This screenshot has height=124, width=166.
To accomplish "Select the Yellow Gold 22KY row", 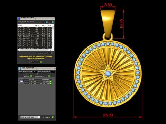I will (35, 38).
